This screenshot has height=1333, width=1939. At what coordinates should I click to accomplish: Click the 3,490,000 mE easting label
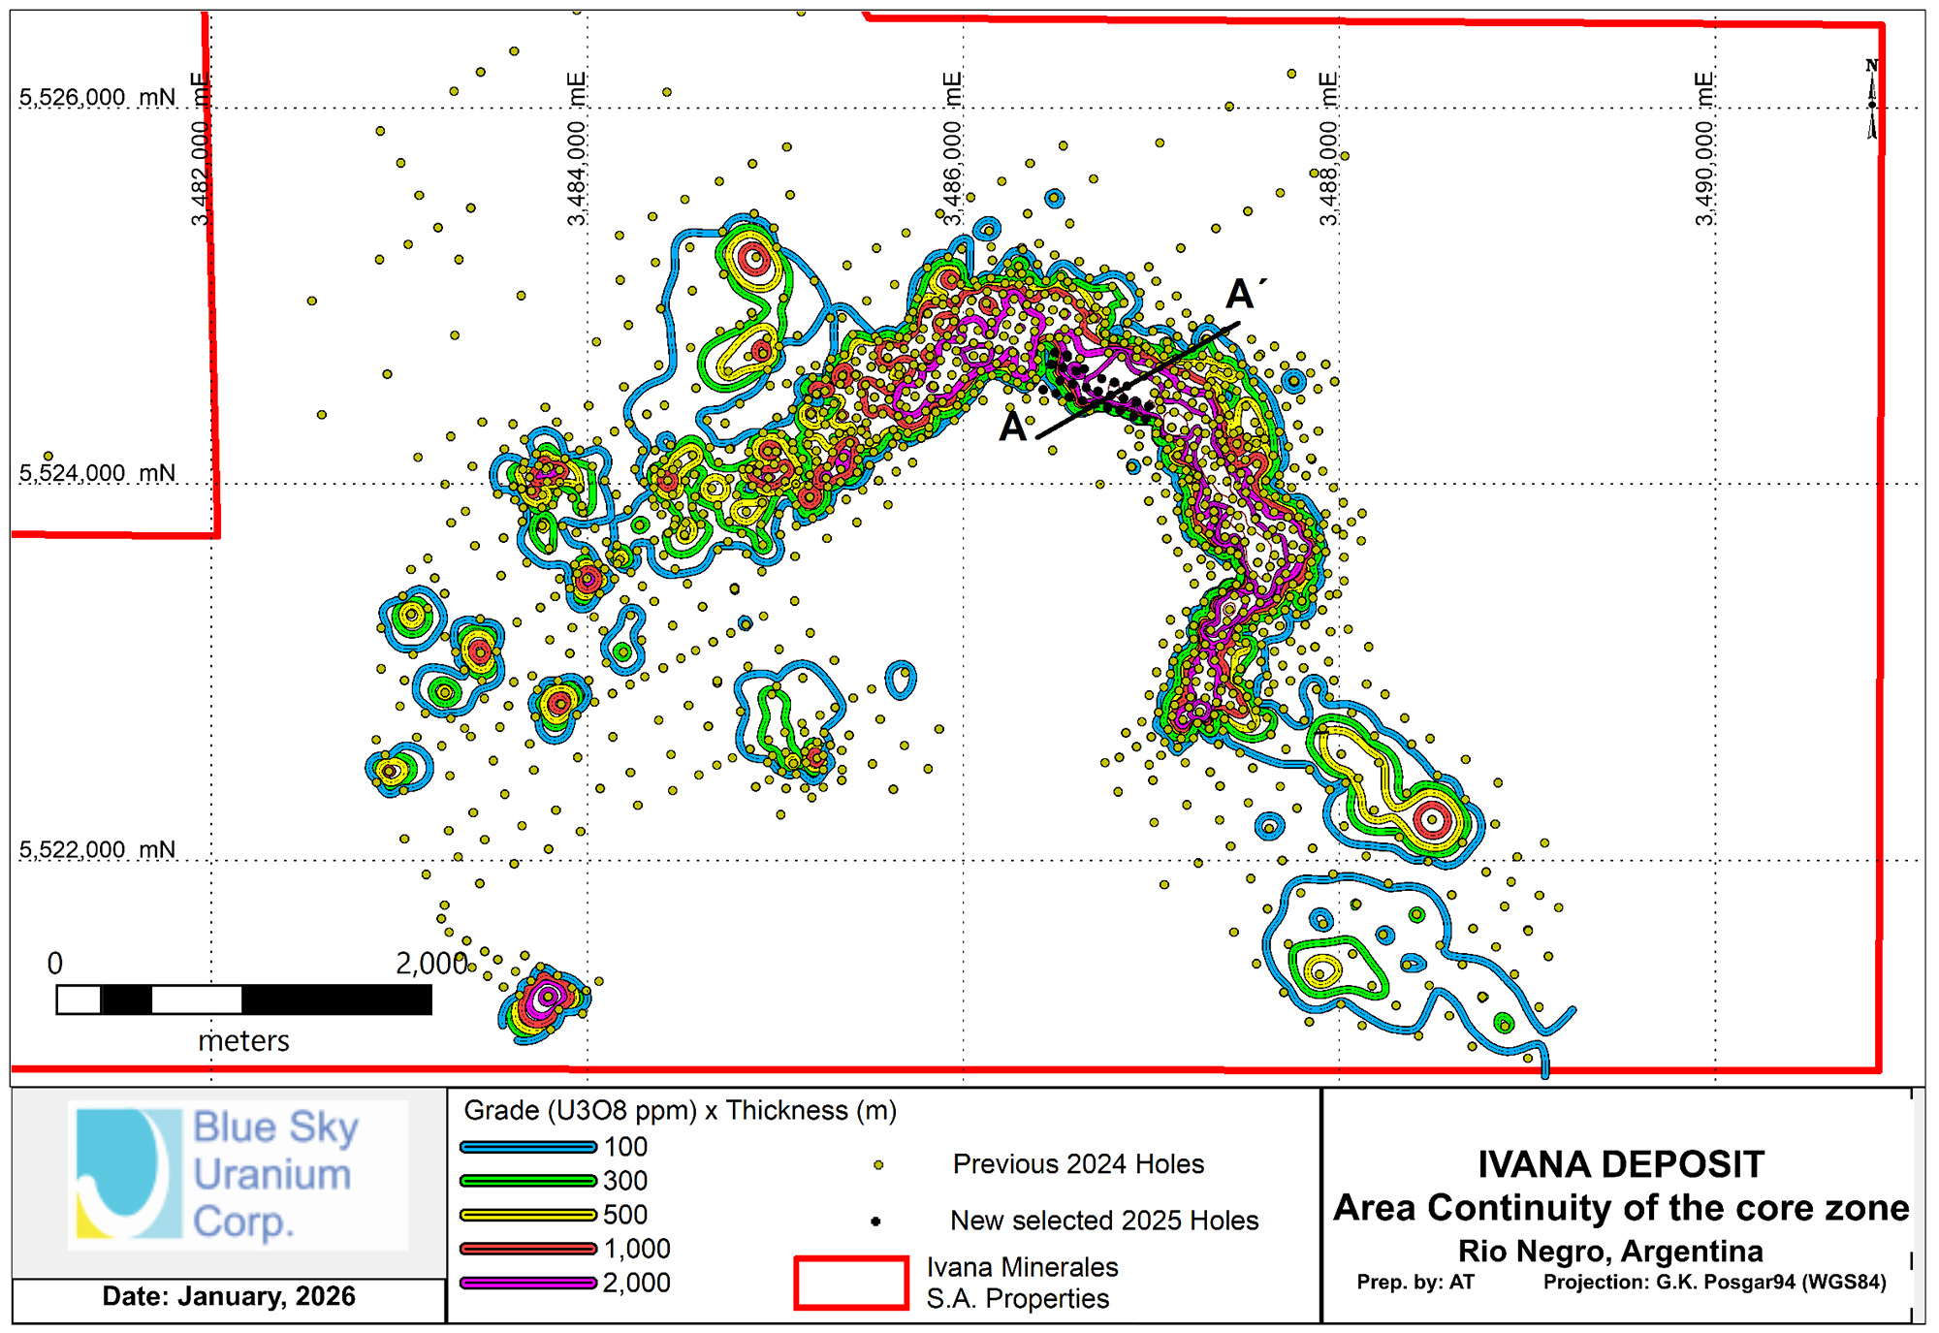(x=1703, y=149)
